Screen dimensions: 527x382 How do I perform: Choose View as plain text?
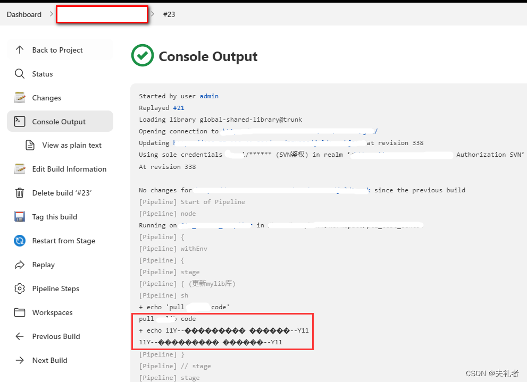coord(65,146)
